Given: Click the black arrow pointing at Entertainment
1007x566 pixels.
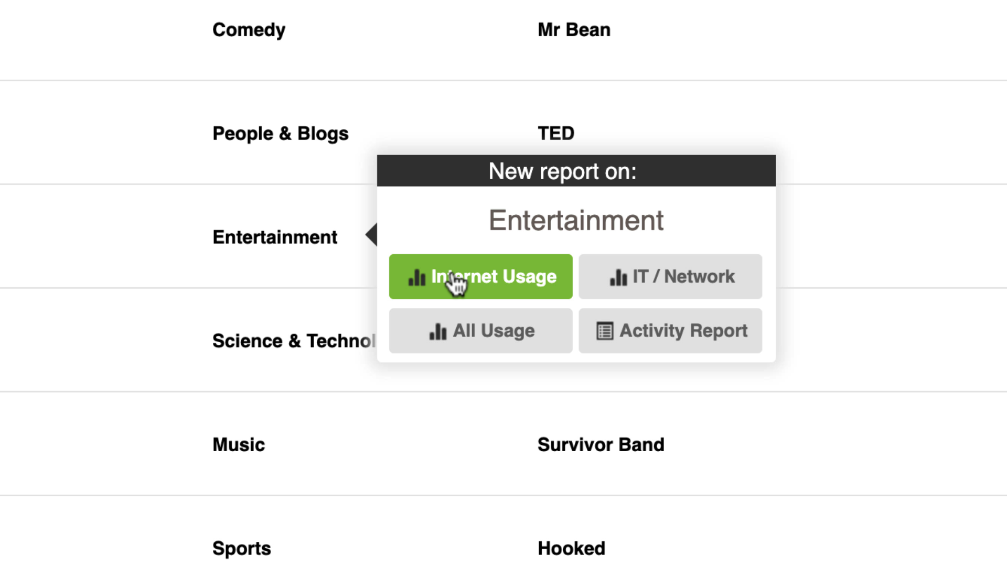Looking at the screenshot, I should tap(371, 235).
